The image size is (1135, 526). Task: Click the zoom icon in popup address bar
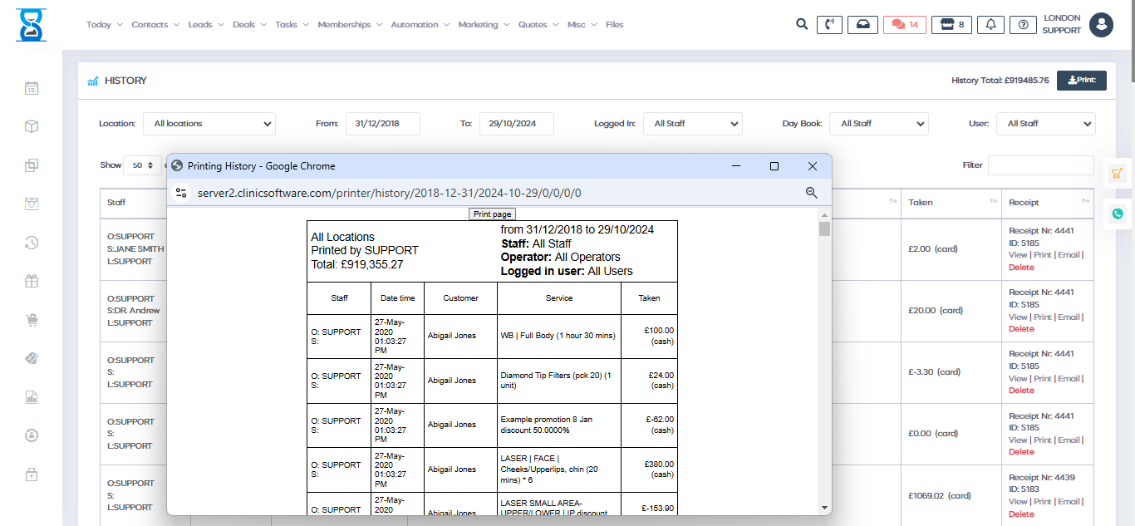812,193
